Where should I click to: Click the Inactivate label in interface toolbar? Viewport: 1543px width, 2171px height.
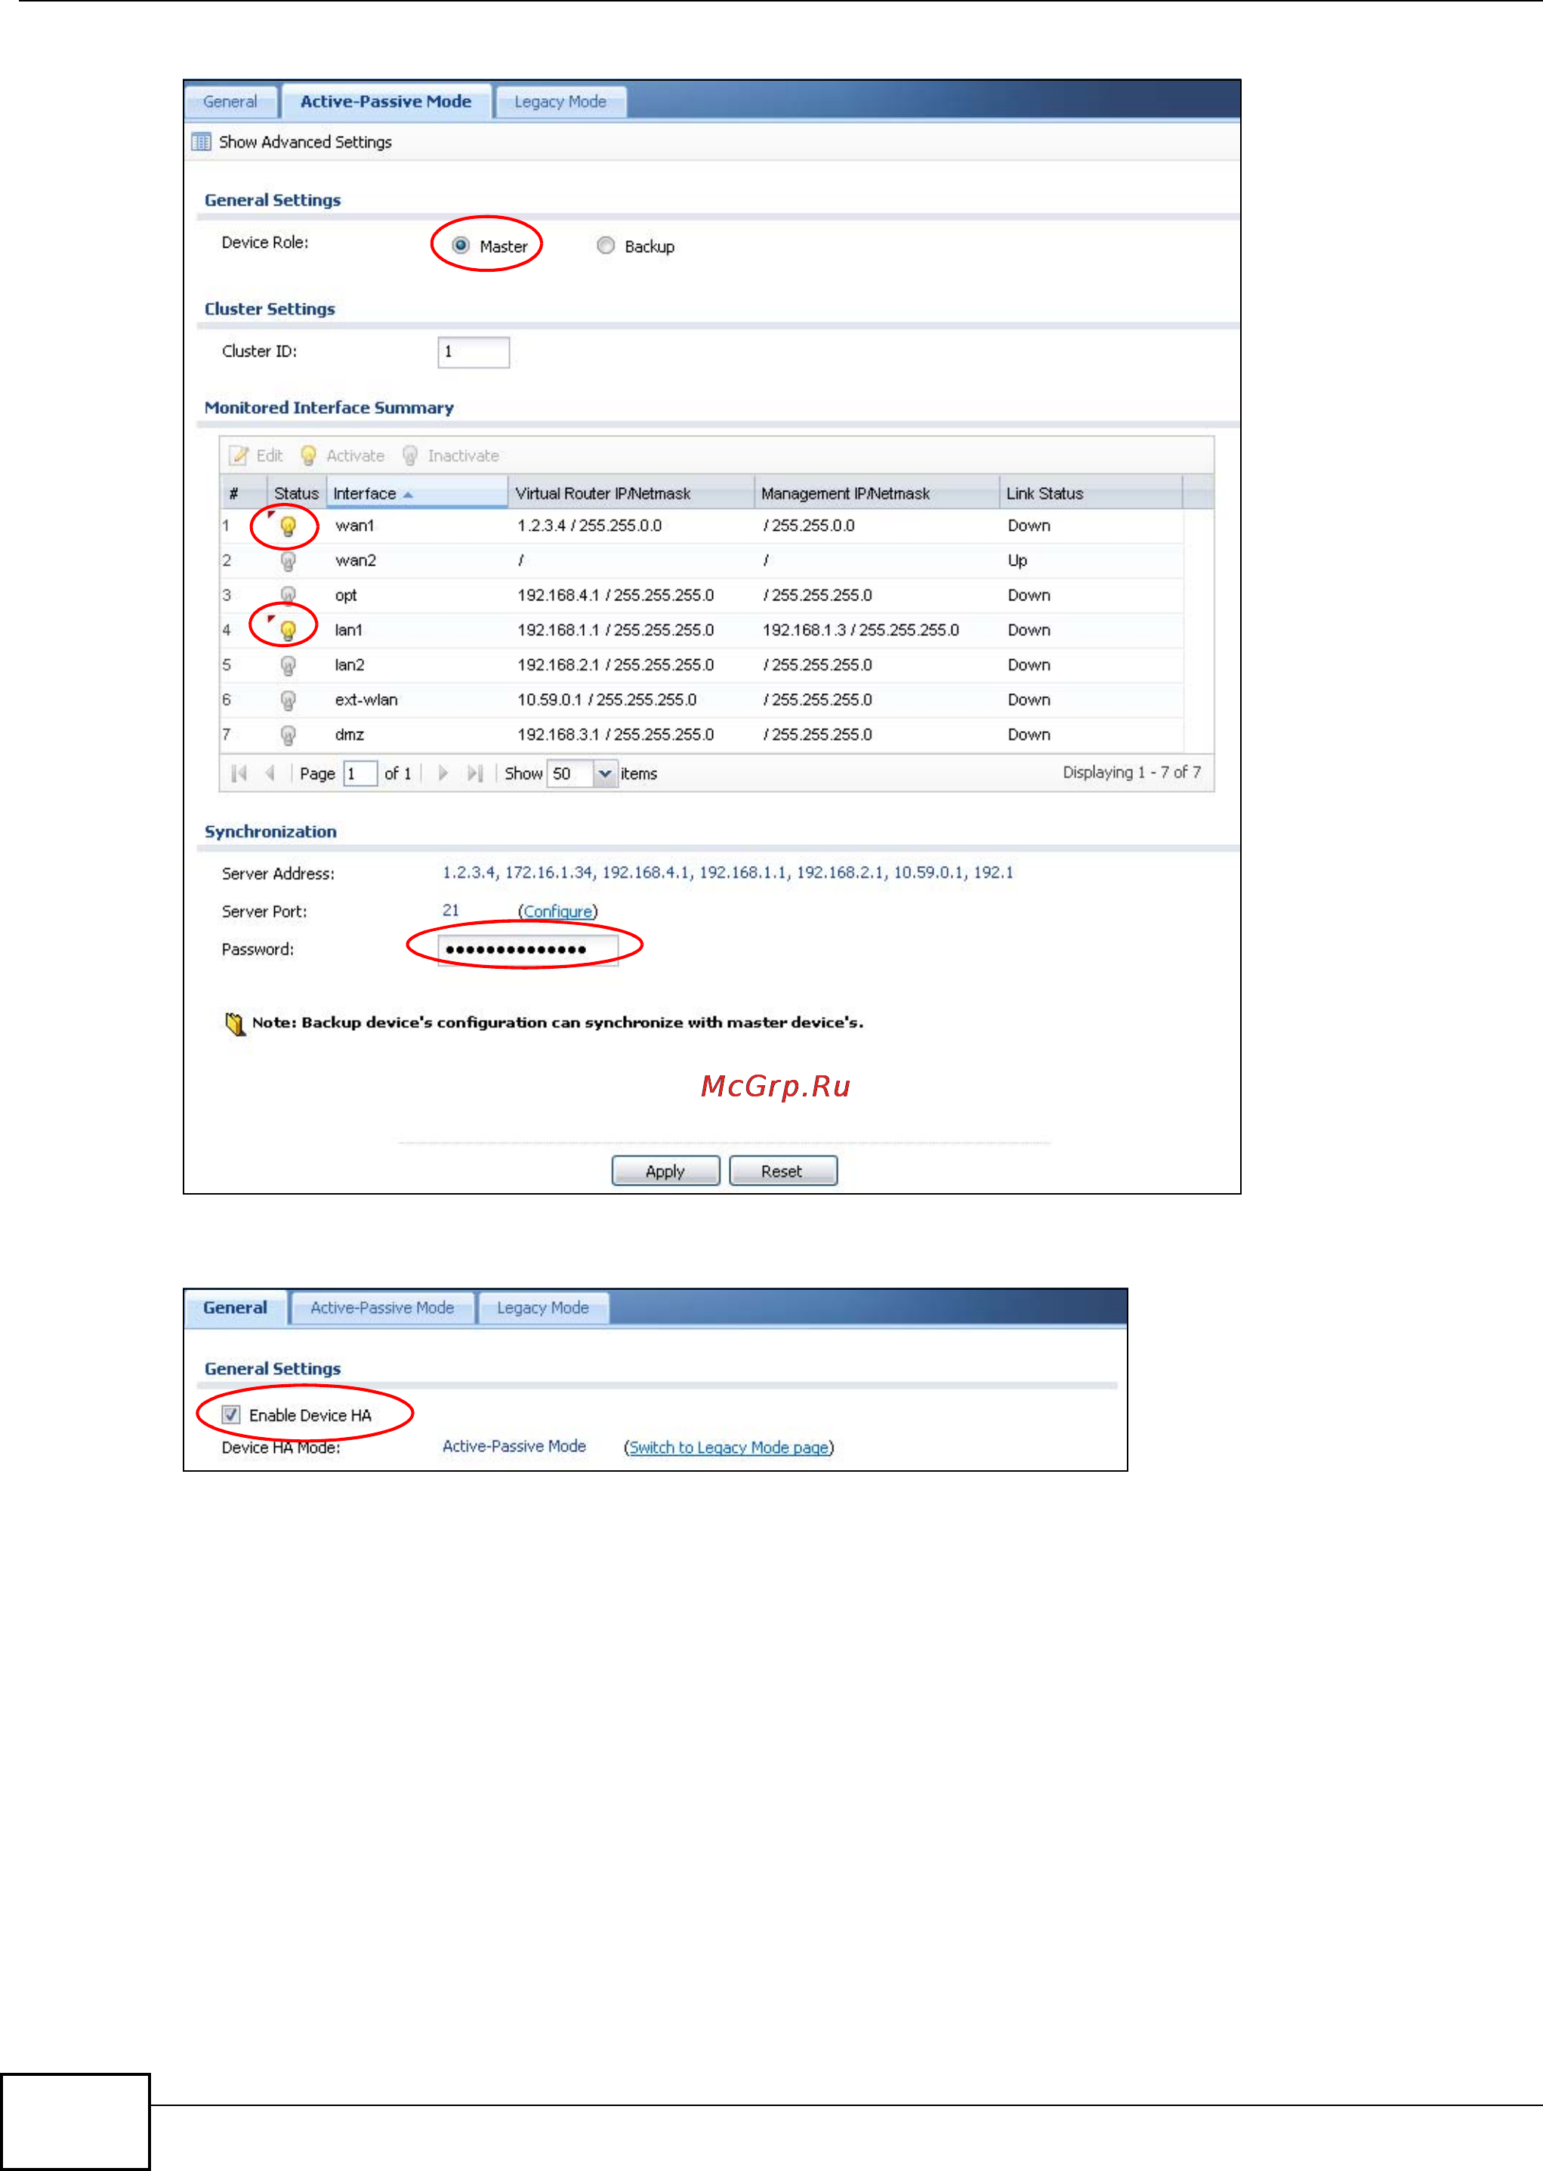[x=463, y=456]
